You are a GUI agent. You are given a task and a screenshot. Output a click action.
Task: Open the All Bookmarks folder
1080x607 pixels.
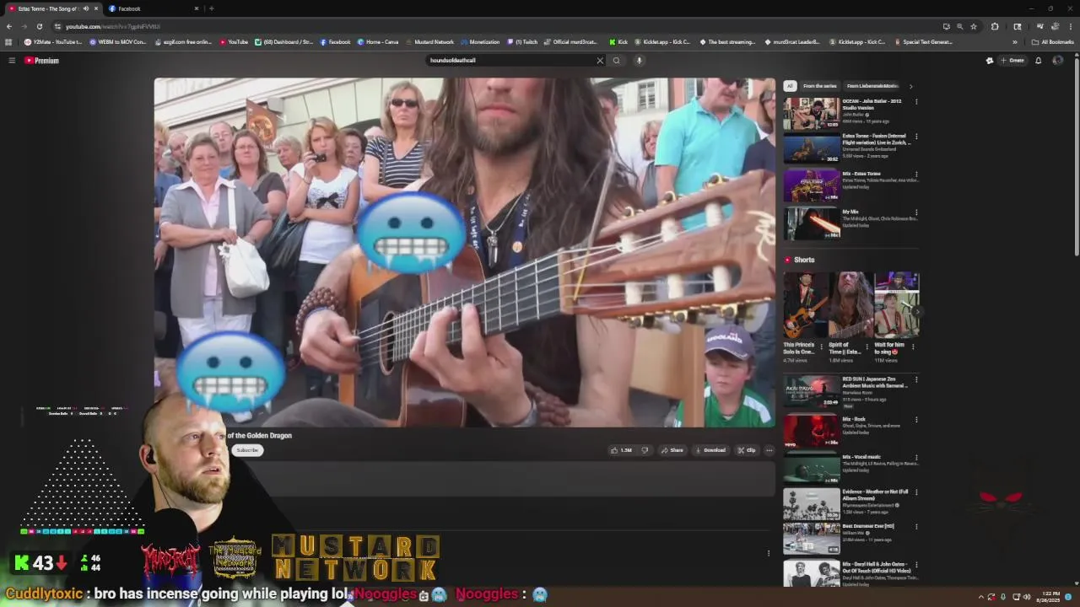click(x=1052, y=42)
